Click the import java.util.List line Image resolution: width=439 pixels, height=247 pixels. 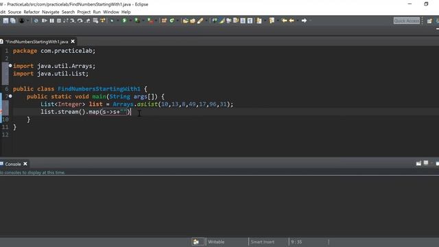point(51,73)
